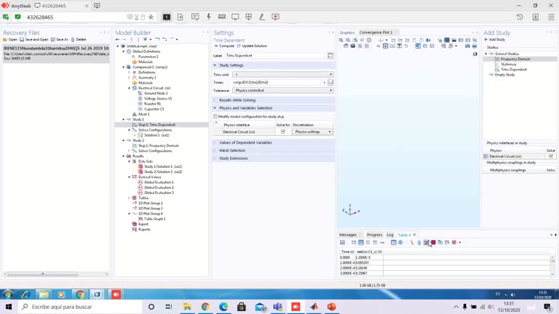Click Clear Table brush icon
Screen dimensions: 559x314
pos(412,243)
